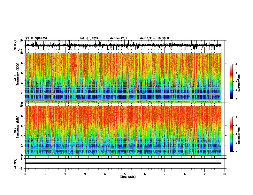Screen dimensions: 253x195
Task: Click the "8" kHz tick of ch.1 spectrogram
Action: [x=22, y=63]
